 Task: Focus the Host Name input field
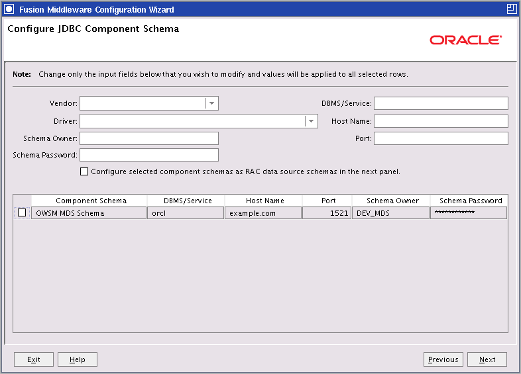coord(441,121)
